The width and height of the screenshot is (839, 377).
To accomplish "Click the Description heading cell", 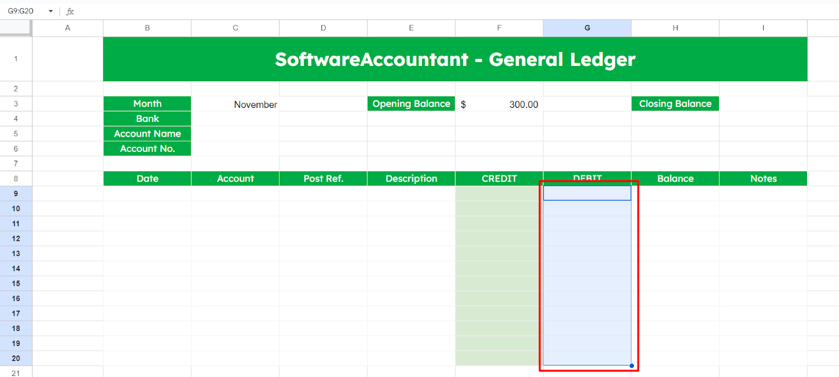I will [x=411, y=179].
